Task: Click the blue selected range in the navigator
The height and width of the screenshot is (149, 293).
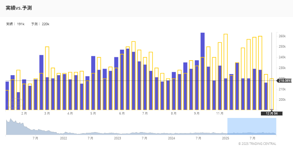Action: [x=252, y=126]
